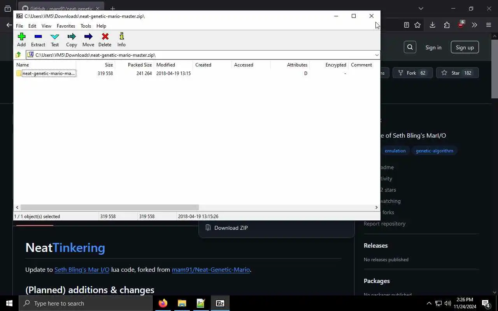
Task: Select the neat-genetic-mario-ma... folder icon
Action: tap(19, 73)
